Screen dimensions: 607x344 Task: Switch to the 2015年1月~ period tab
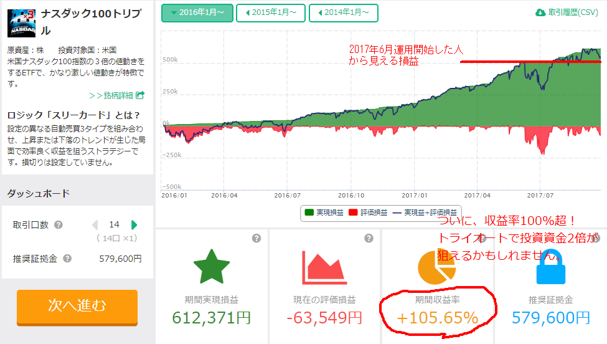coord(271,13)
